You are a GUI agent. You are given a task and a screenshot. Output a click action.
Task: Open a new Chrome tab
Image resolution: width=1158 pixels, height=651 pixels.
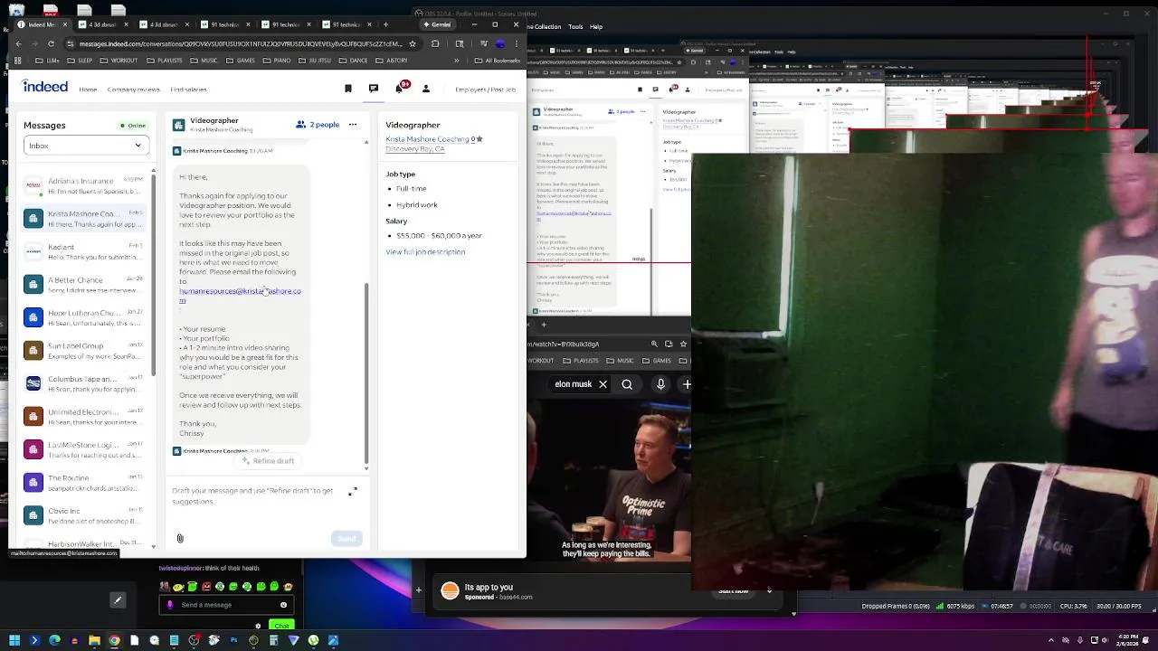coord(386,24)
